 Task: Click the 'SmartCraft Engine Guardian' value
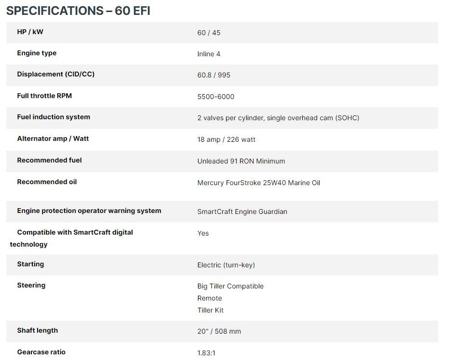pyautogui.click(x=242, y=212)
